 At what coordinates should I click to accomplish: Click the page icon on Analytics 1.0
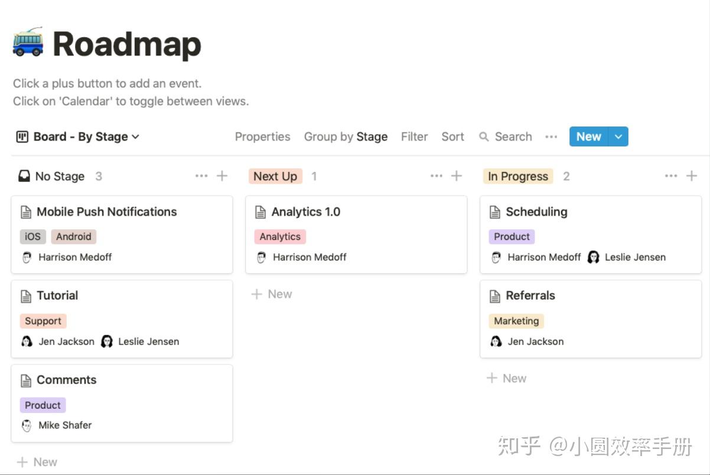[260, 212]
